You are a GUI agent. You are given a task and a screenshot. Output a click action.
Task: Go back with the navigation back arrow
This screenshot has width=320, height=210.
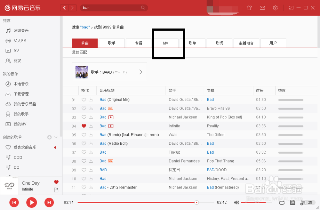tap(65, 8)
